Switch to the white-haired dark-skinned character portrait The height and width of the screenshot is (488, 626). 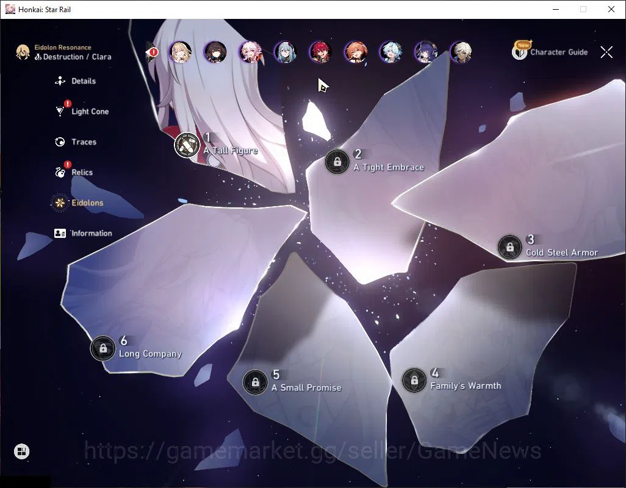[461, 52]
